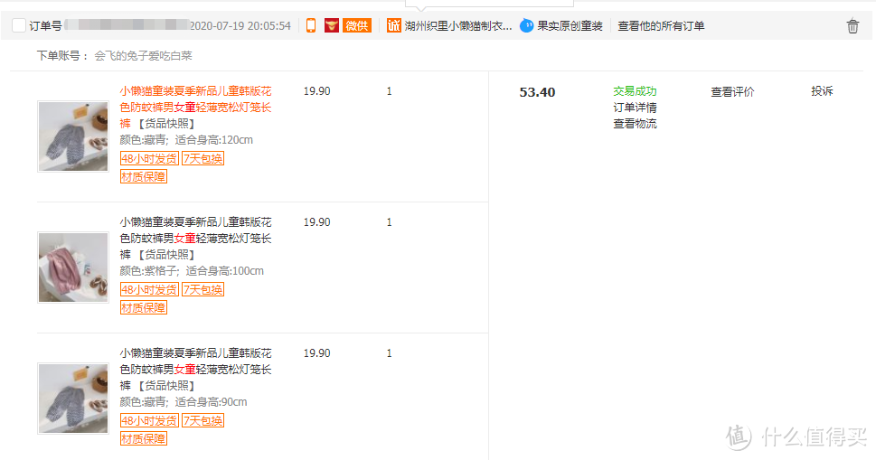
Task: Open thumbnail of 藏青 90cm pants
Action: [x=73, y=399]
